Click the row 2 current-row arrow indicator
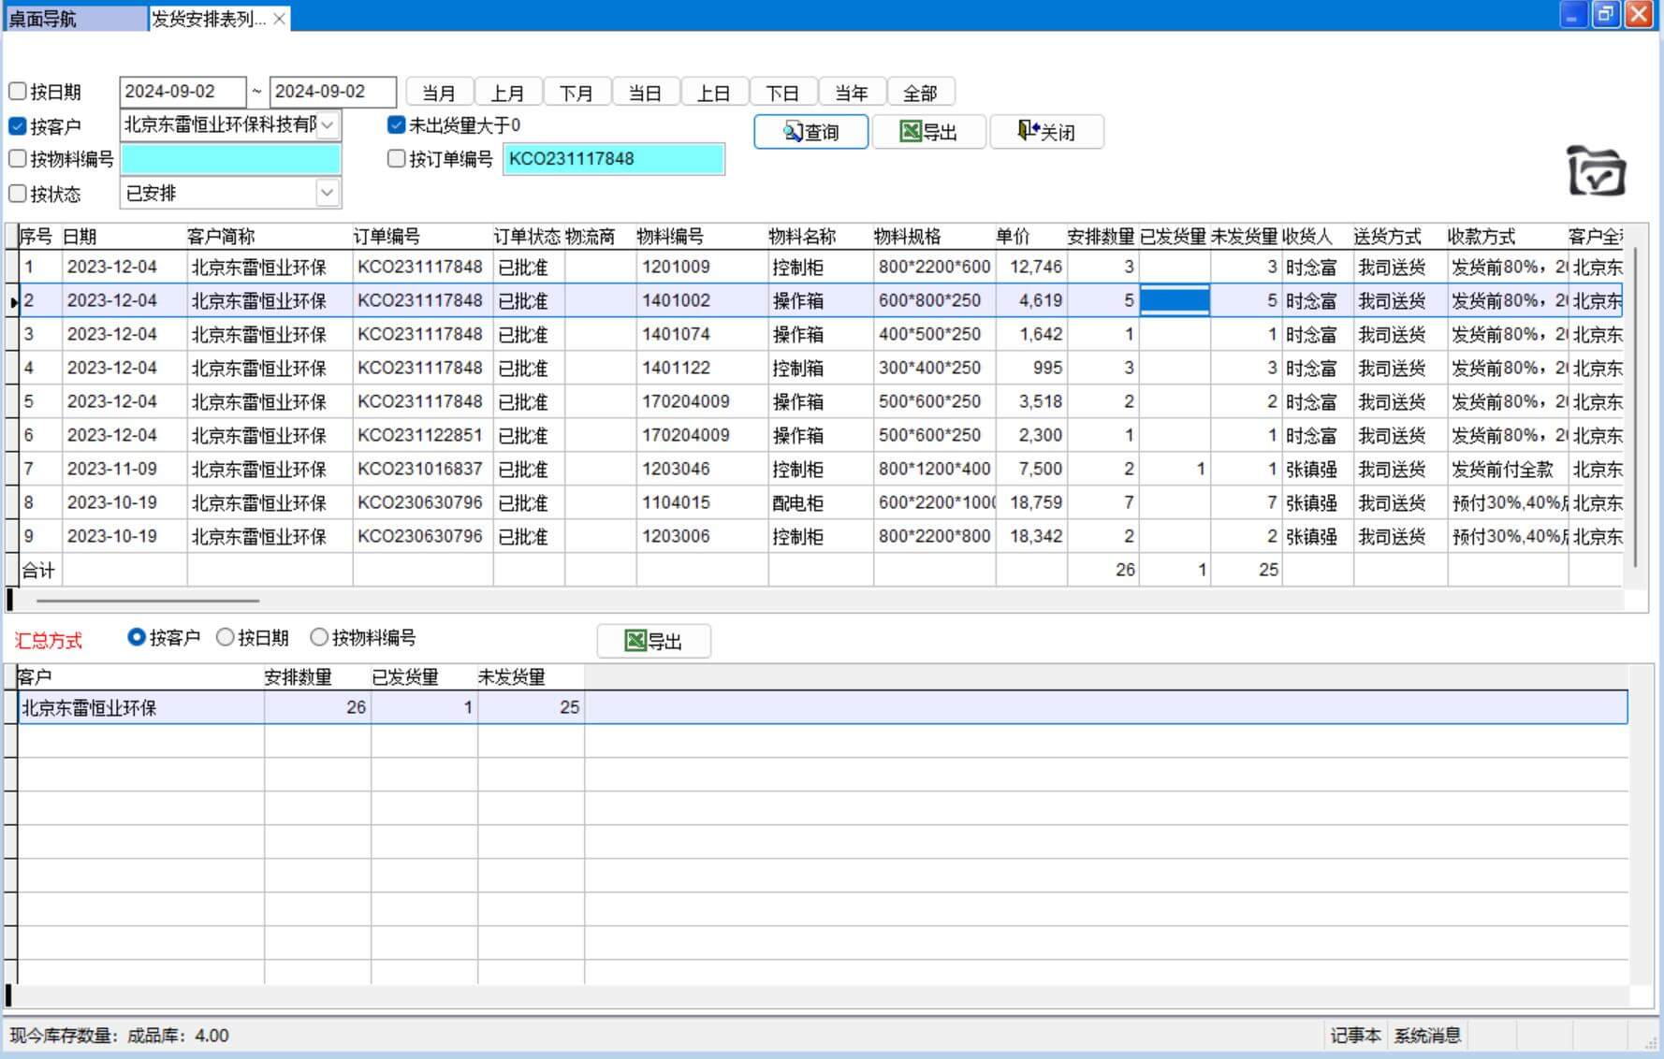1664x1059 pixels. pyautogui.click(x=13, y=301)
